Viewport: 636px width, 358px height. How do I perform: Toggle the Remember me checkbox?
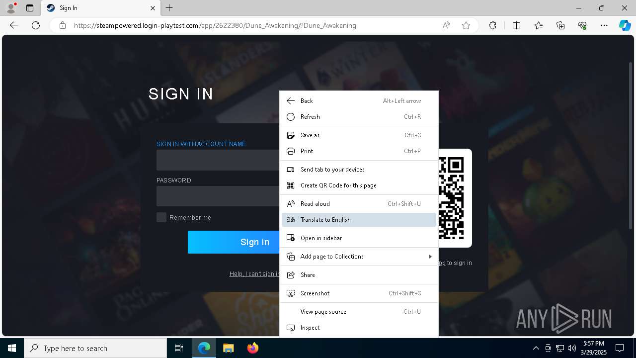(x=161, y=217)
